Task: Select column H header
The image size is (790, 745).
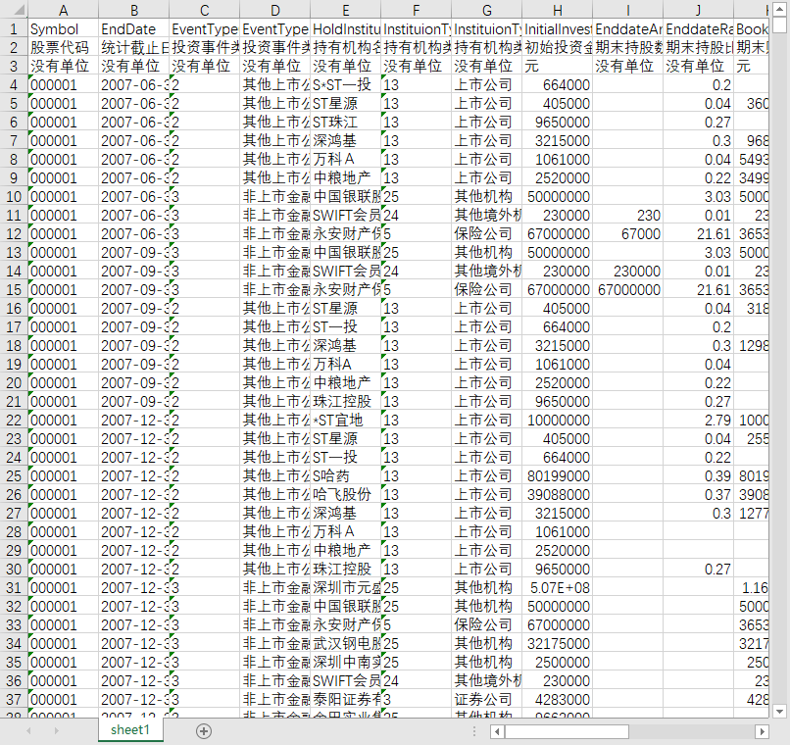Action: tap(557, 10)
